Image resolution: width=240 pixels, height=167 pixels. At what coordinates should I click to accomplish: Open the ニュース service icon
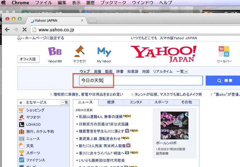(22, 139)
